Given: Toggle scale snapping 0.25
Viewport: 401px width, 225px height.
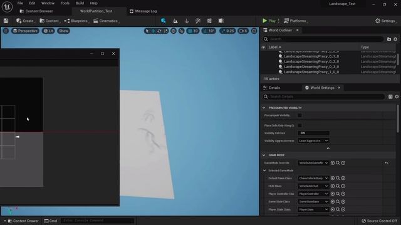Looking at the screenshot, I should pos(227,31).
